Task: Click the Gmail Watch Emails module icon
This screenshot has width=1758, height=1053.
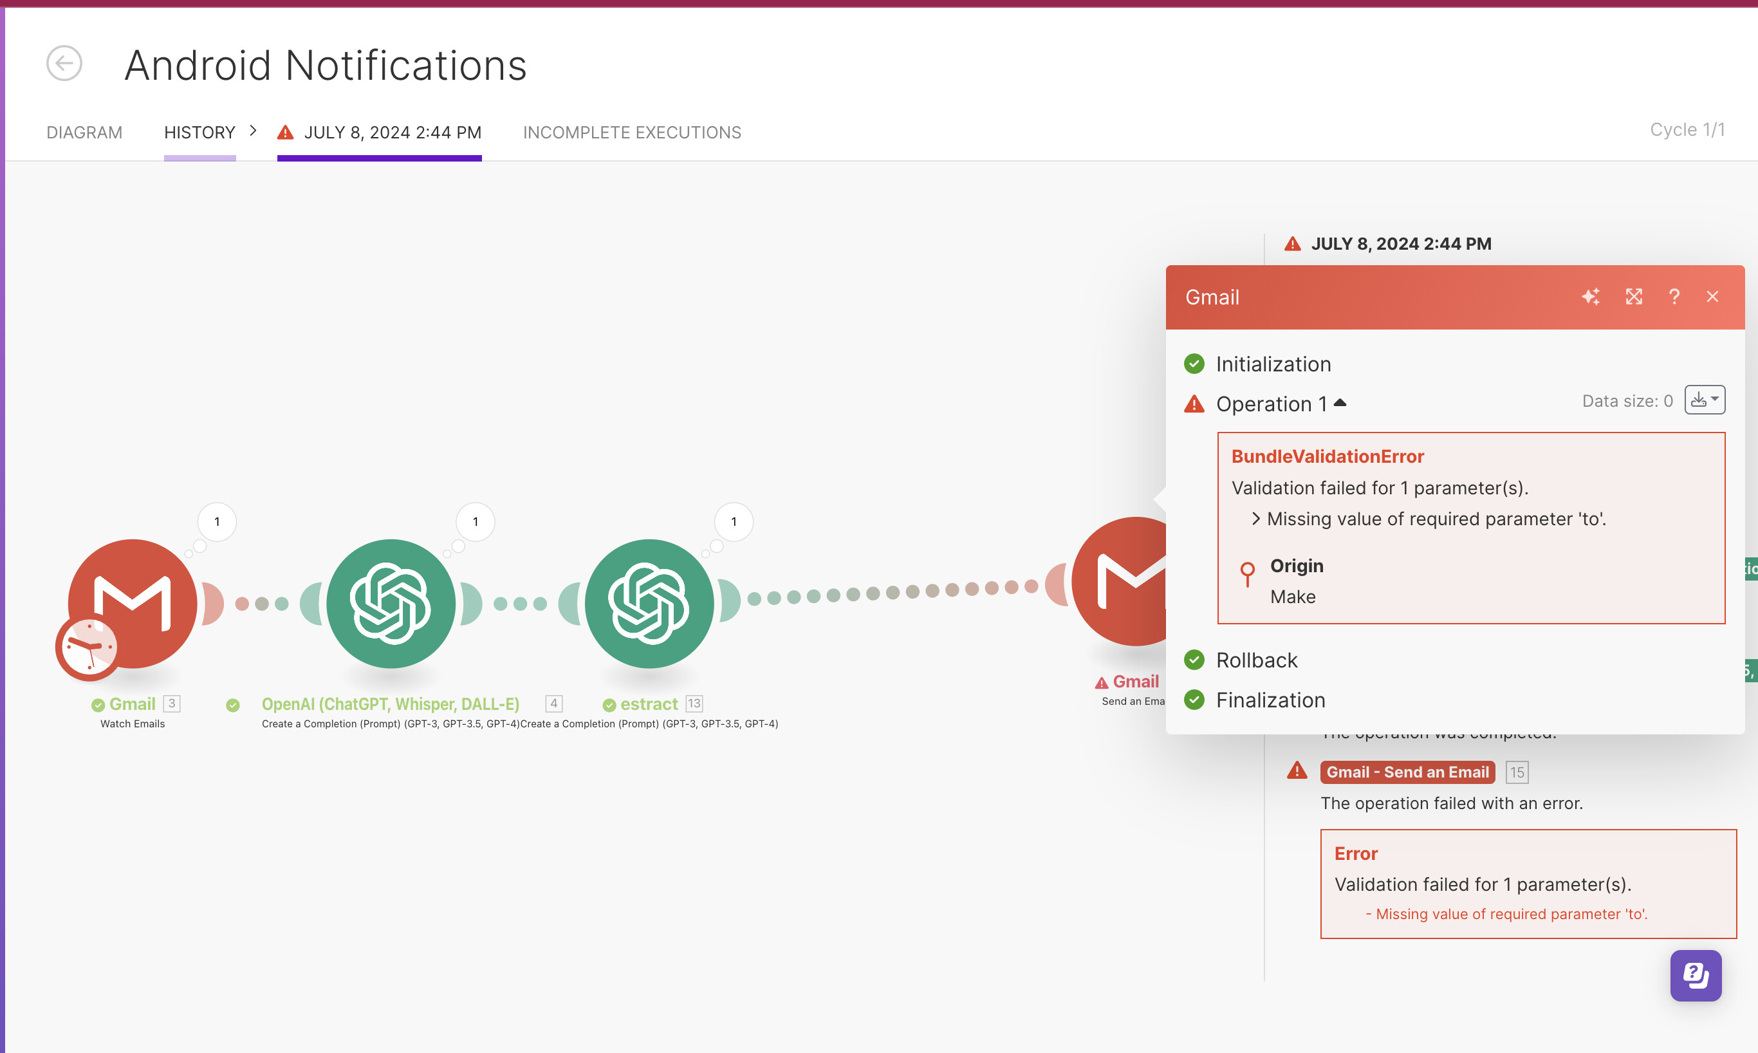Action: (133, 603)
